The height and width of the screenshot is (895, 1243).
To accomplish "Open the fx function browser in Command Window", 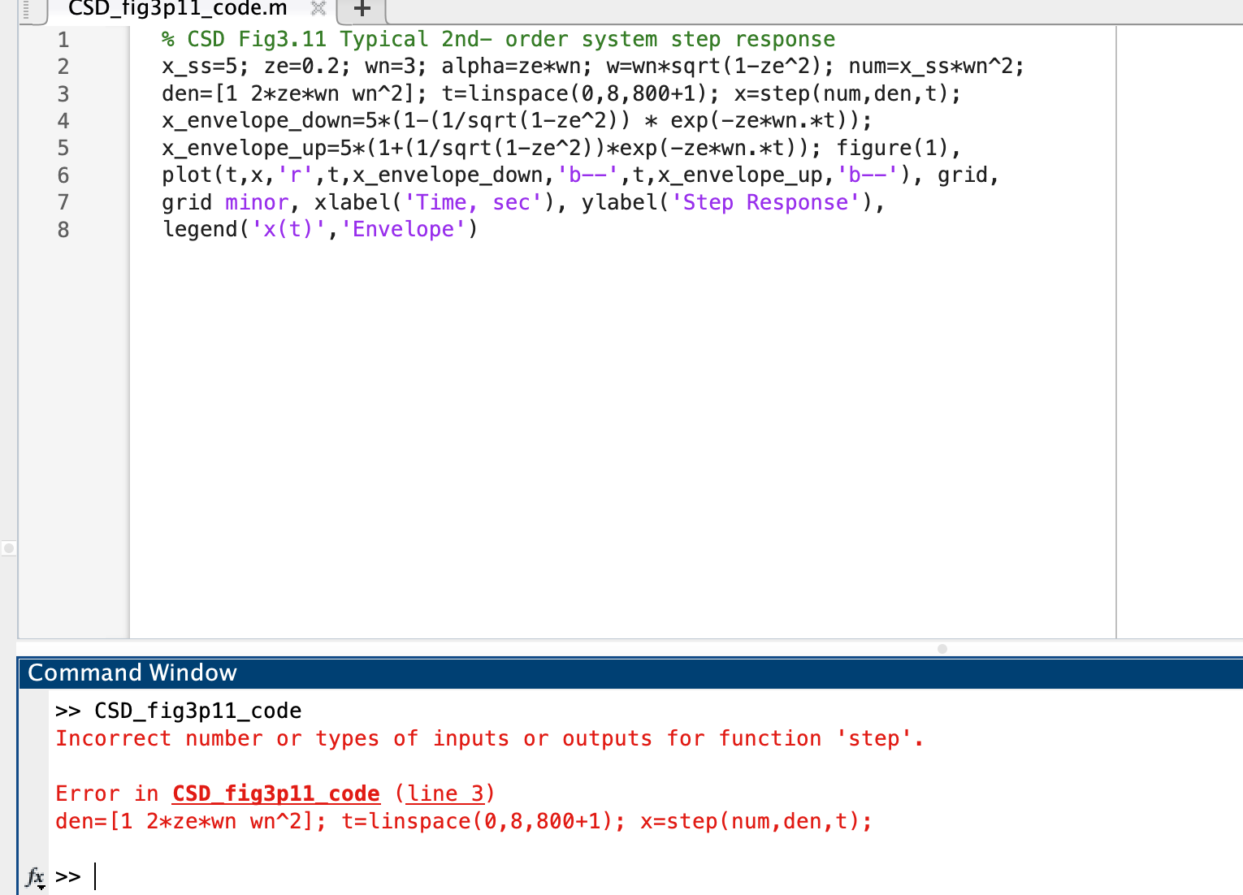I will point(35,877).
